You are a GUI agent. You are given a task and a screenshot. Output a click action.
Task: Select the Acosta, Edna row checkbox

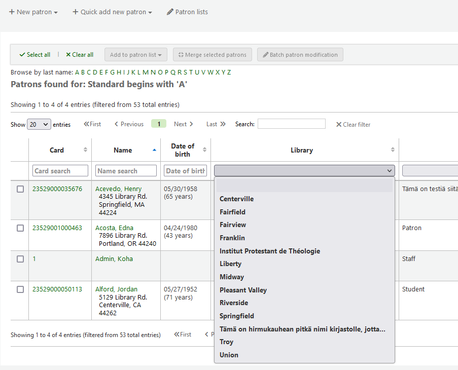20,228
